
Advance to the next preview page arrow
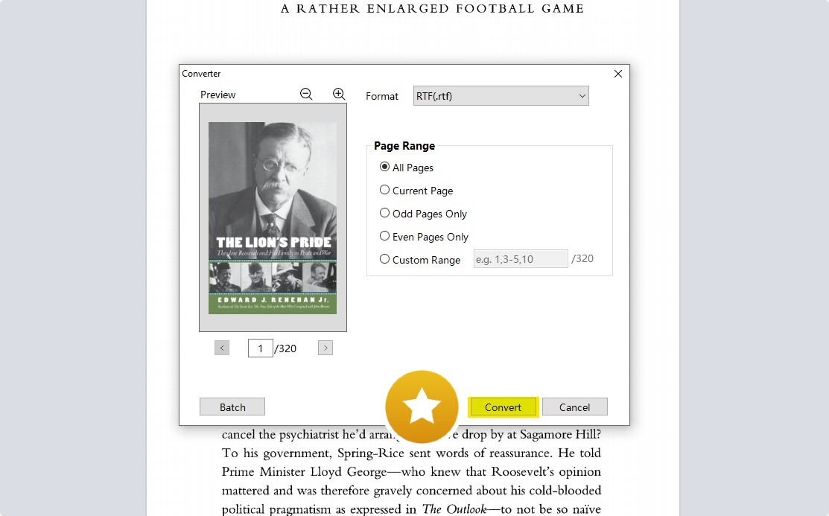[x=325, y=348]
